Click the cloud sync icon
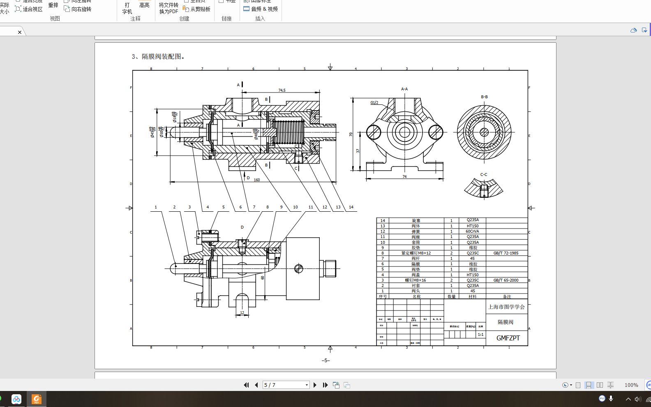Image resolution: width=651 pixels, height=407 pixels. pyautogui.click(x=633, y=30)
